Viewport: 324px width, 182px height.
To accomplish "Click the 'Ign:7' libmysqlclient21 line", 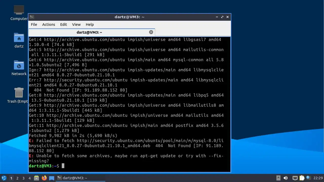I will [126, 72].
